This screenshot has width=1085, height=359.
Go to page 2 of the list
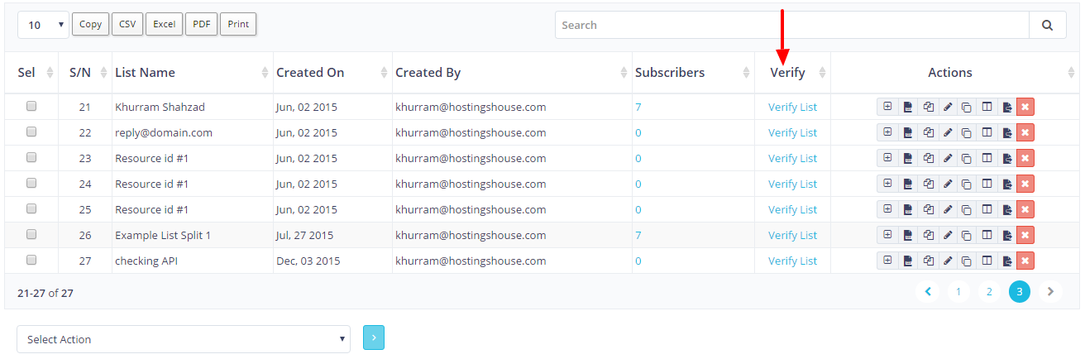(x=988, y=292)
